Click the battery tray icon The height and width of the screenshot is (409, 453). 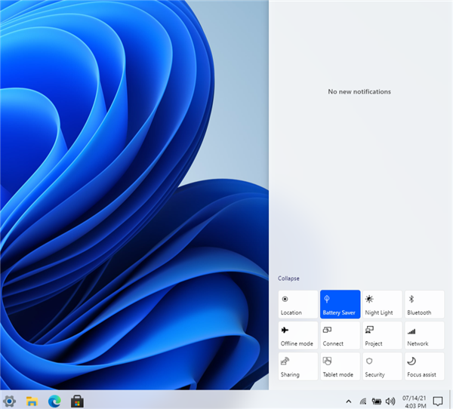click(377, 401)
